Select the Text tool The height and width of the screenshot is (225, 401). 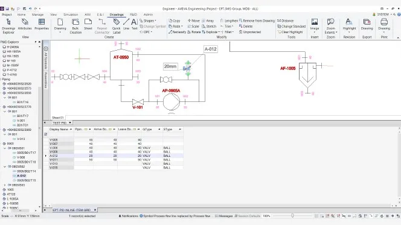point(134,25)
